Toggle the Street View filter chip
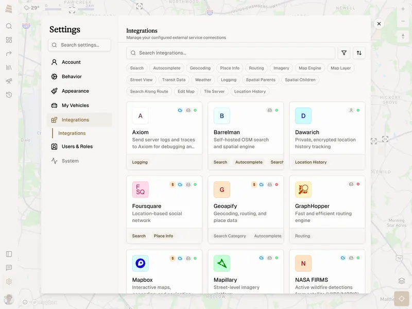 pyautogui.click(x=141, y=80)
